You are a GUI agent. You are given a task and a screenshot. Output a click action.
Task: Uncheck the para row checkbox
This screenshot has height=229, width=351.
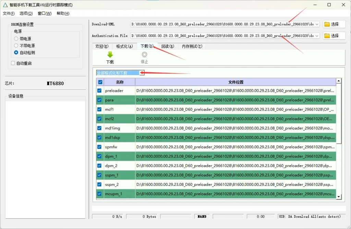[99, 100]
